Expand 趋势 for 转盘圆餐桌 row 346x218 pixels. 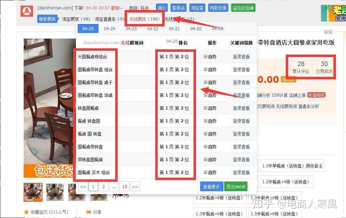[210, 108]
